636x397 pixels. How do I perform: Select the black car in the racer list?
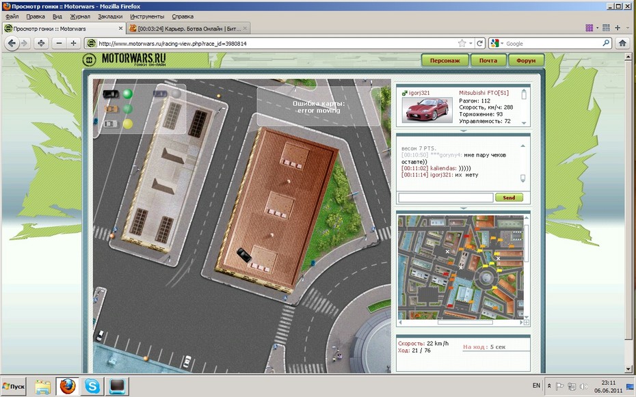(111, 94)
